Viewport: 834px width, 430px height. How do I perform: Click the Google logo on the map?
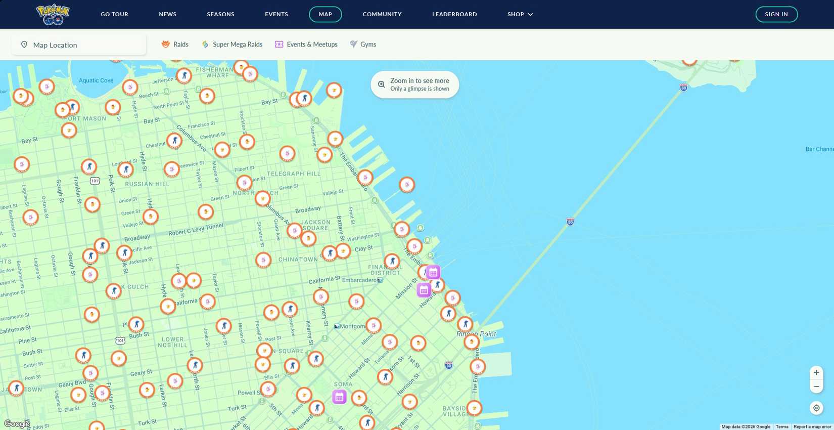(17, 424)
